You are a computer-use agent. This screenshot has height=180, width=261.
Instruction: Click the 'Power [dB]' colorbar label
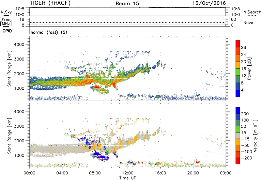pyautogui.click(x=249, y=69)
